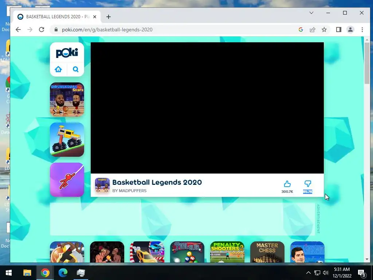Screen dimensions: 373x280
Task: Click the browser forward arrow
Action: click(x=30, y=30)
